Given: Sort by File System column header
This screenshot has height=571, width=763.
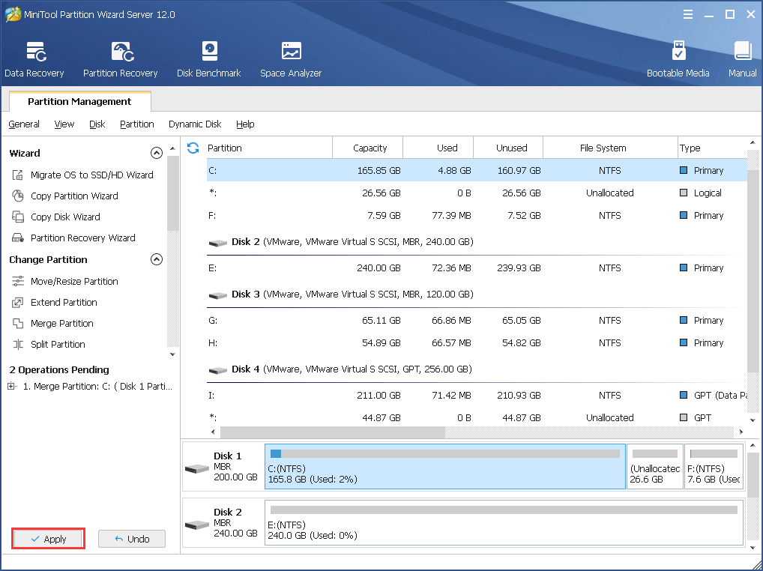Looking at the screenshot, I should tap(610, 148).
